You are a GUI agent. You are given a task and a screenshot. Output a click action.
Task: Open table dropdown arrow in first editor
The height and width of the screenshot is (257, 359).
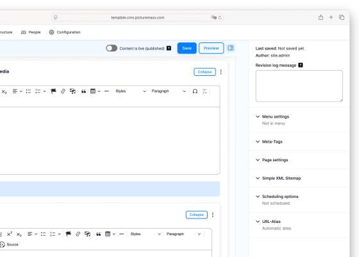99,91
